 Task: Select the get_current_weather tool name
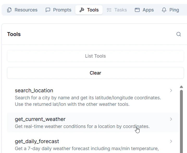click(40, 119)
